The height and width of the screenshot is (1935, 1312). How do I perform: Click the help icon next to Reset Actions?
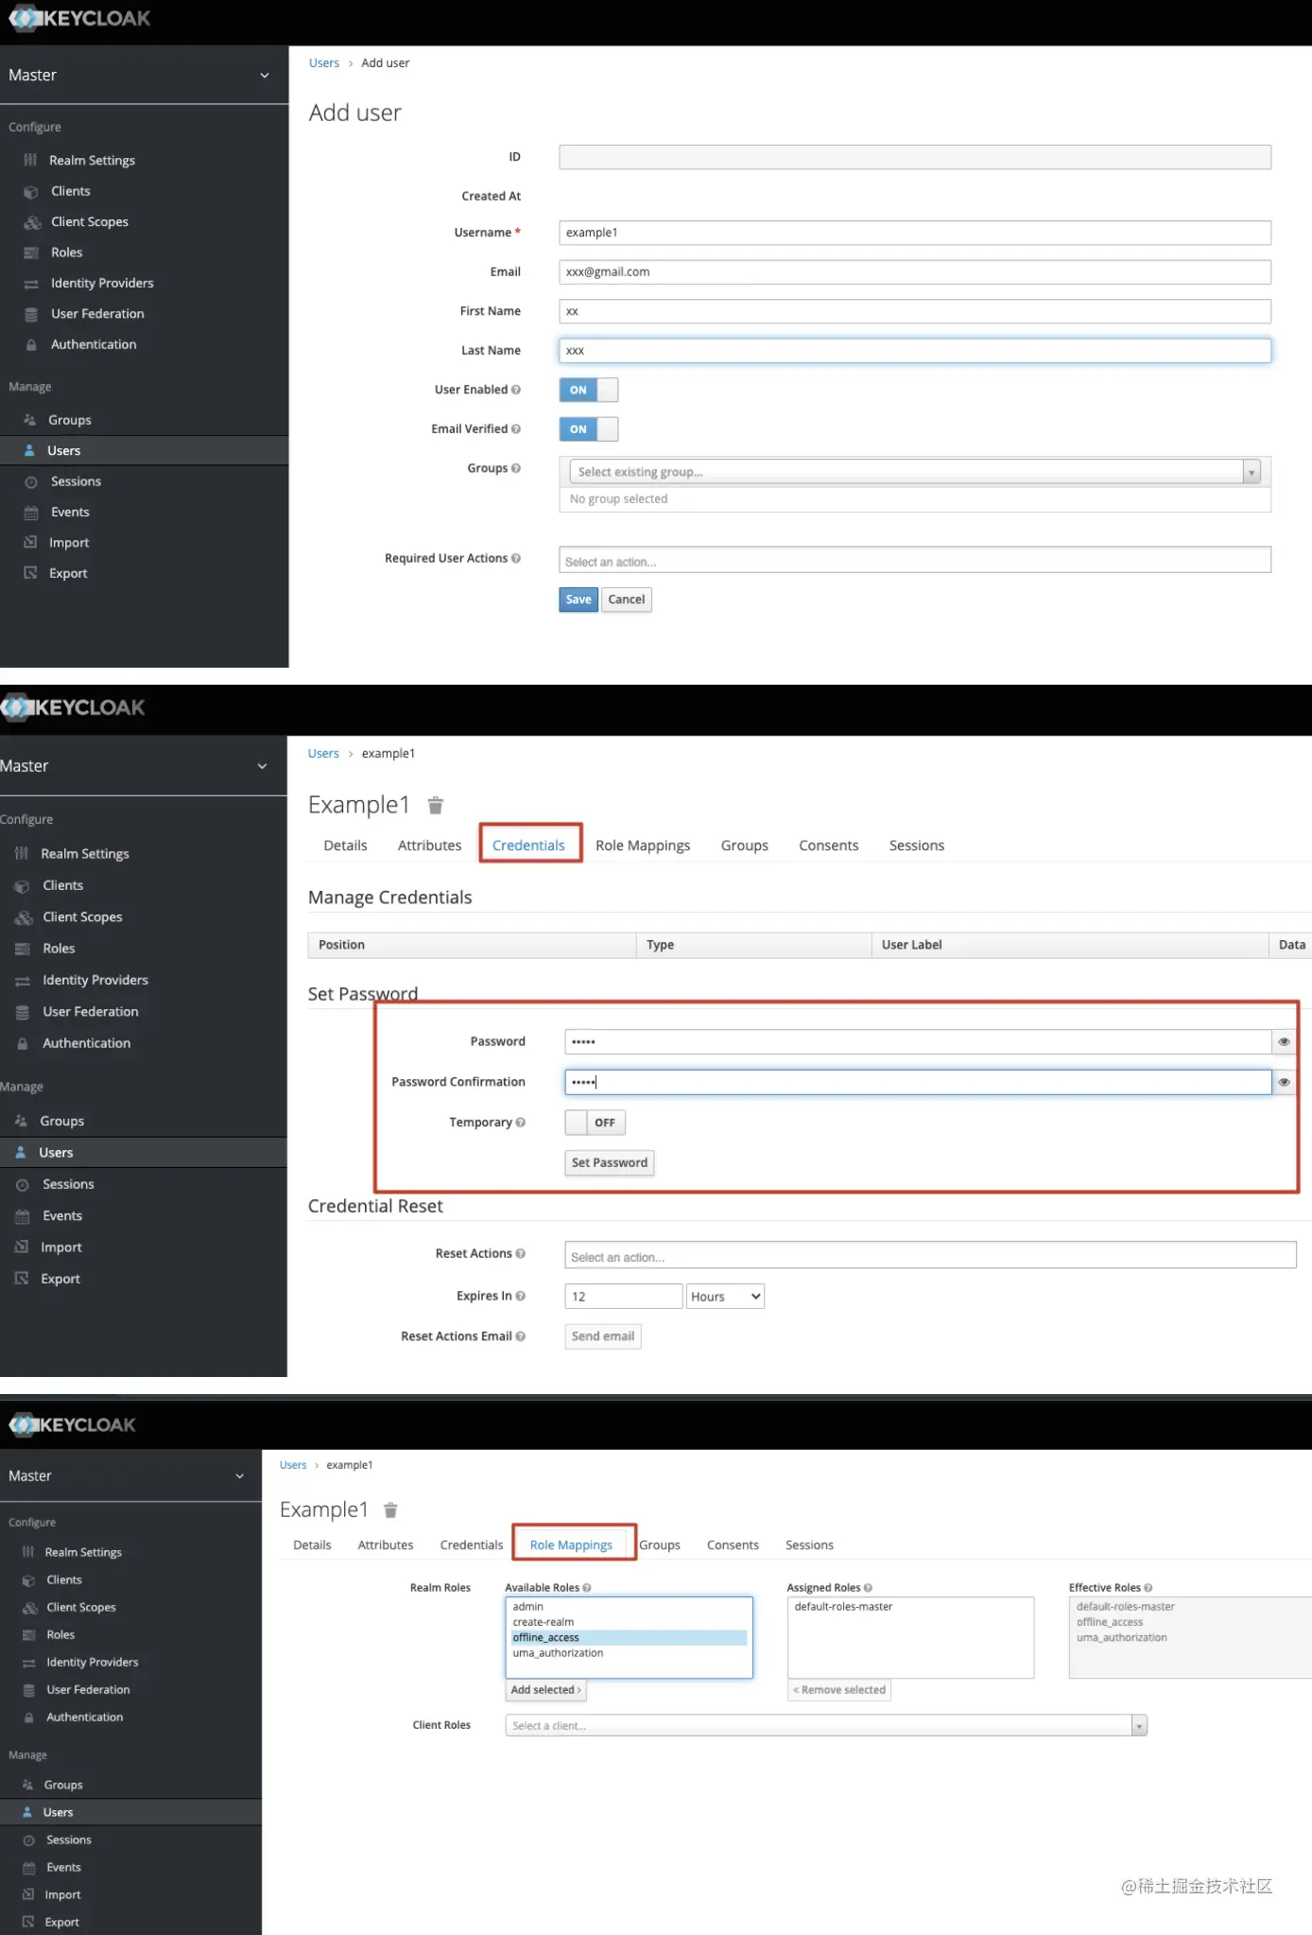point(521,1254)
